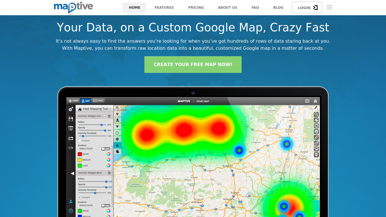Image resolution: width=386 pixels, height=217 pixels.
Task: Select the signpost directions tool
Action: point(117,126)
